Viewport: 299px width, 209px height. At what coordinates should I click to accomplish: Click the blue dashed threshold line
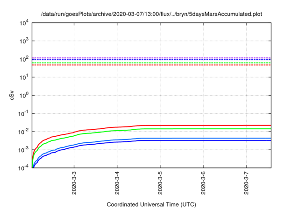(151, 60)
